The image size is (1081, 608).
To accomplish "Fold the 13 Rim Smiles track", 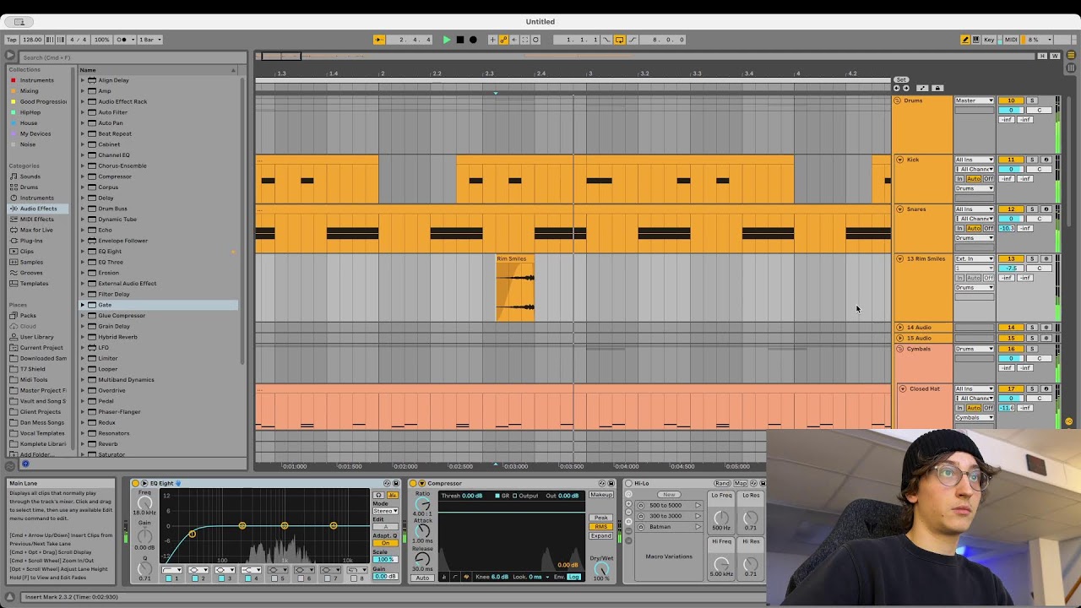I will point(899,259).
